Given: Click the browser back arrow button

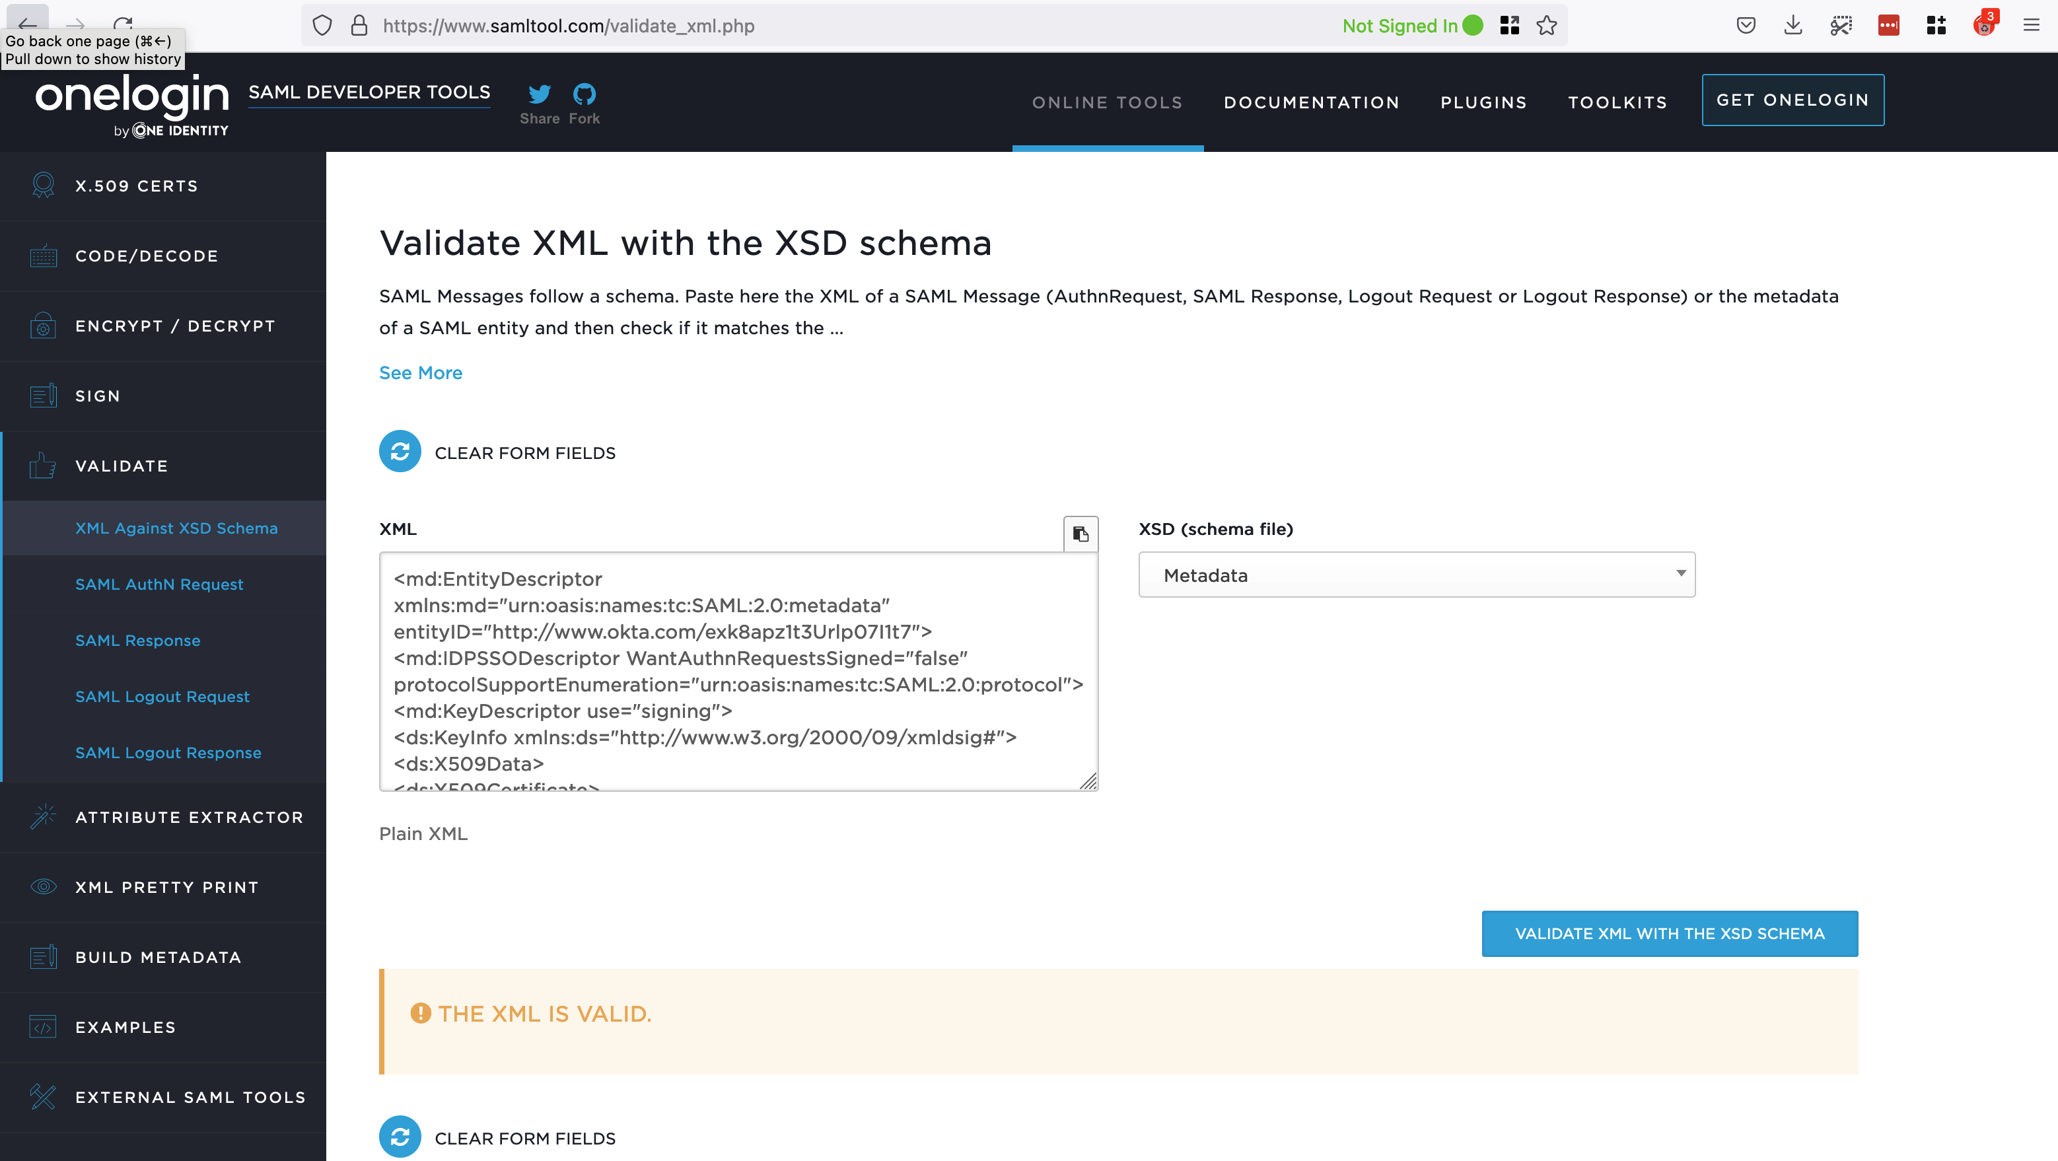Looking at the screenshot, I should (27, 24).
